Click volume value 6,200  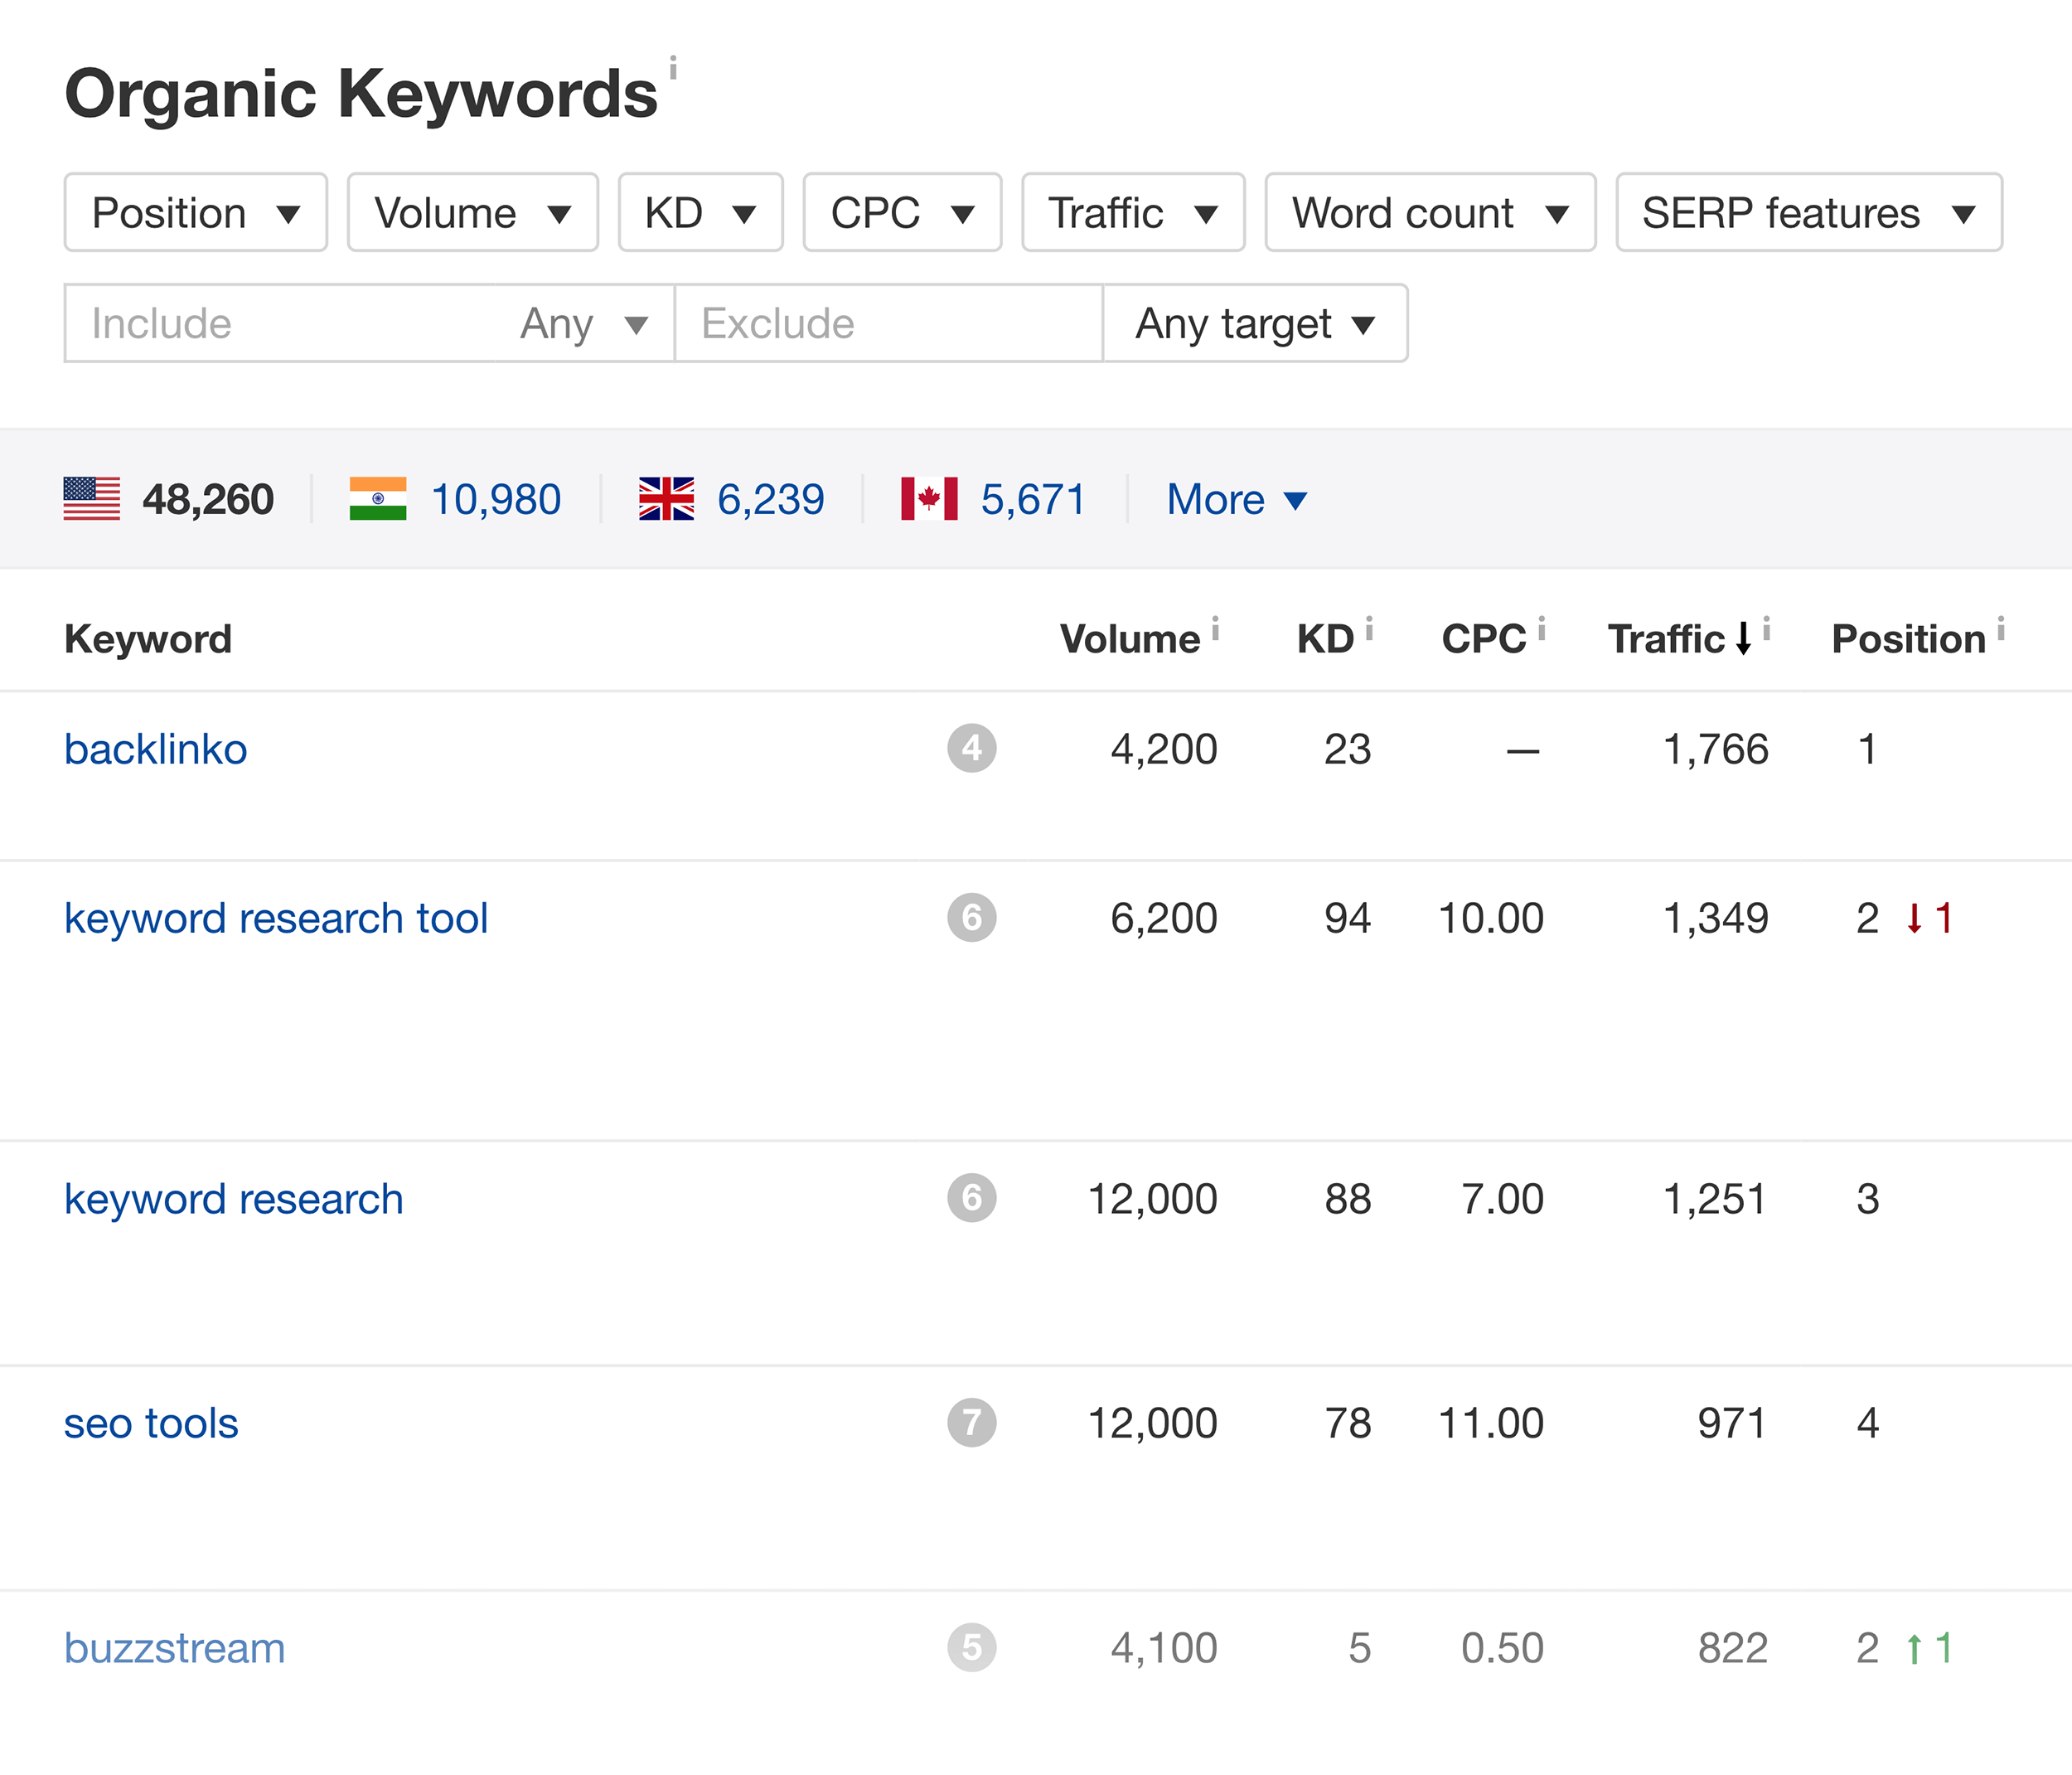coord(1164,919)
